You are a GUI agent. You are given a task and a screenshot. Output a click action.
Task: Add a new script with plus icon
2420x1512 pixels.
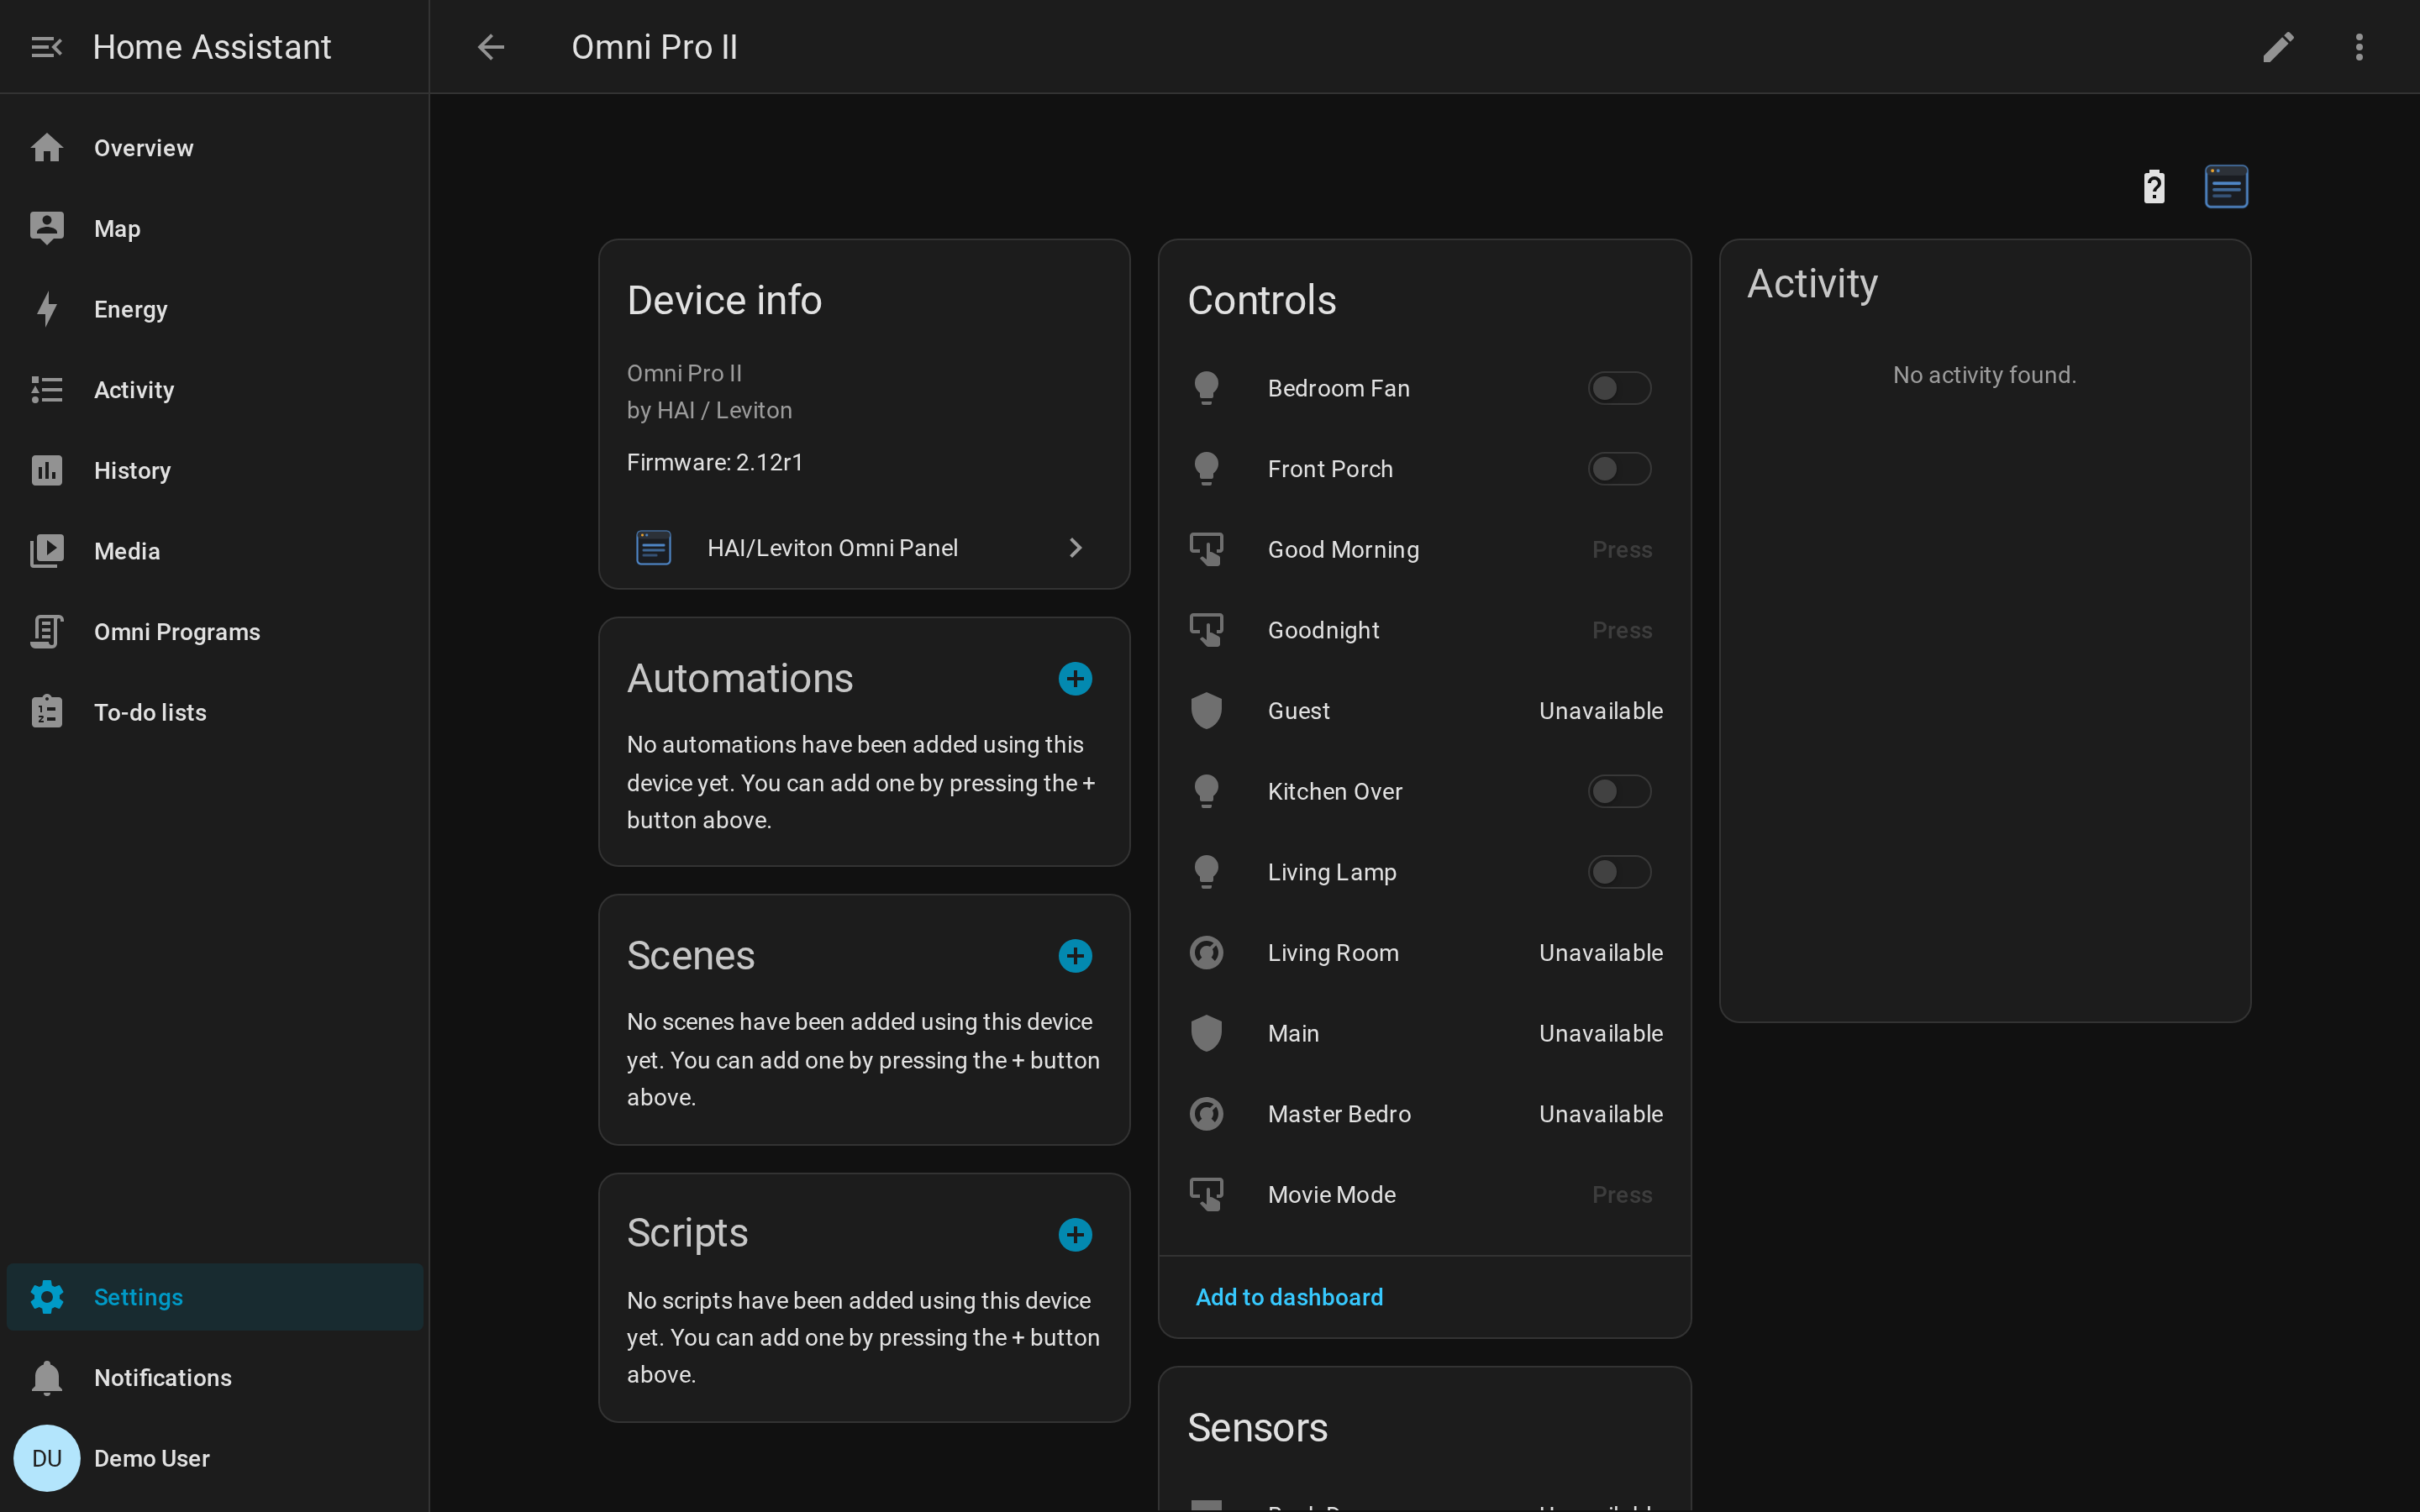pos(1075,1235)
